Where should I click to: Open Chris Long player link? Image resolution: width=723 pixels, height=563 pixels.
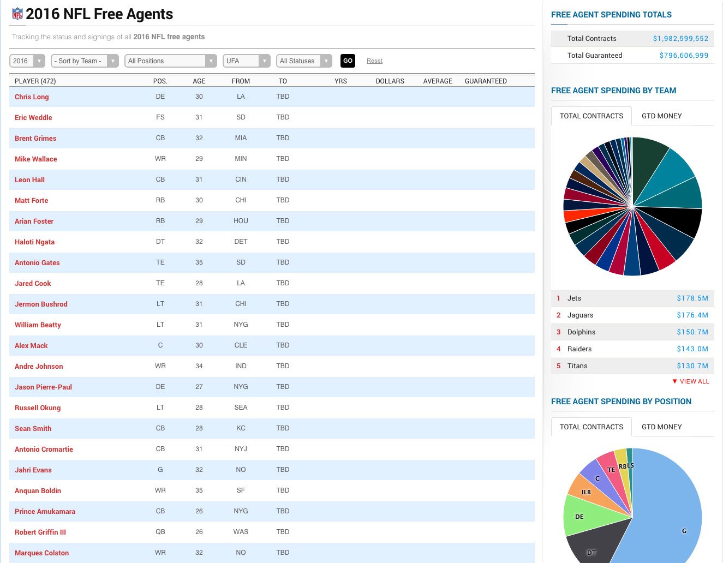[32, 97]
